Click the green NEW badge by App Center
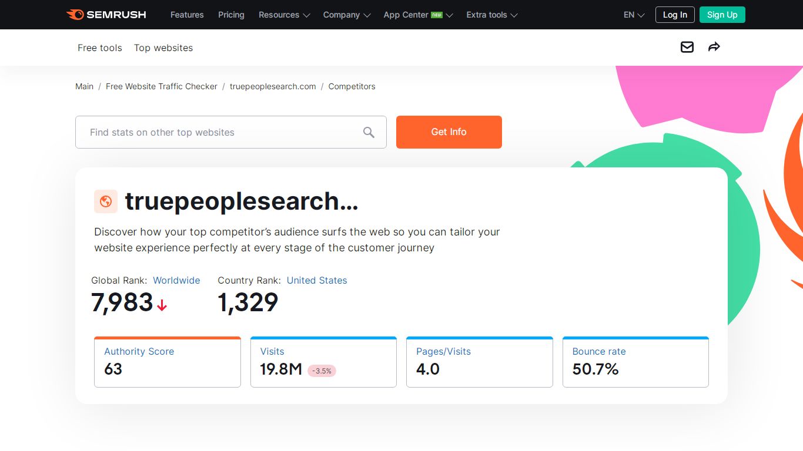The width and height of the screenshot is (803, 451). 437,15
